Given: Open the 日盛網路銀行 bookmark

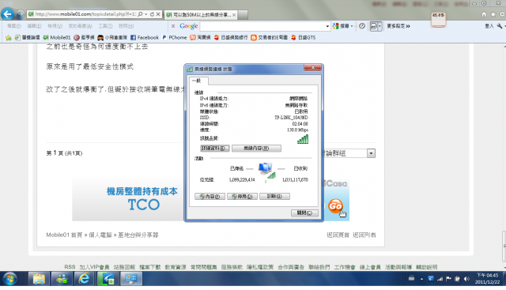Looking at the screenshot, I should point(231,37).
